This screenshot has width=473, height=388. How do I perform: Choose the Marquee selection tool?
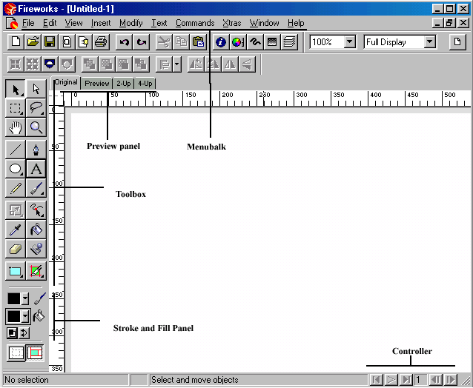pos(16,108)
